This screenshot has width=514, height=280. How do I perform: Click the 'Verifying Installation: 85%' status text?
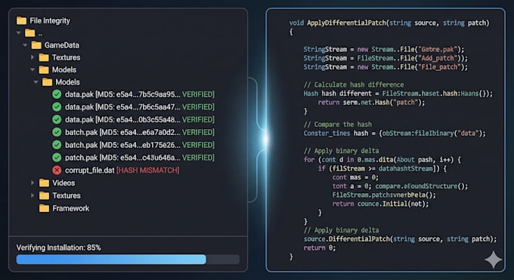[59, 248]
